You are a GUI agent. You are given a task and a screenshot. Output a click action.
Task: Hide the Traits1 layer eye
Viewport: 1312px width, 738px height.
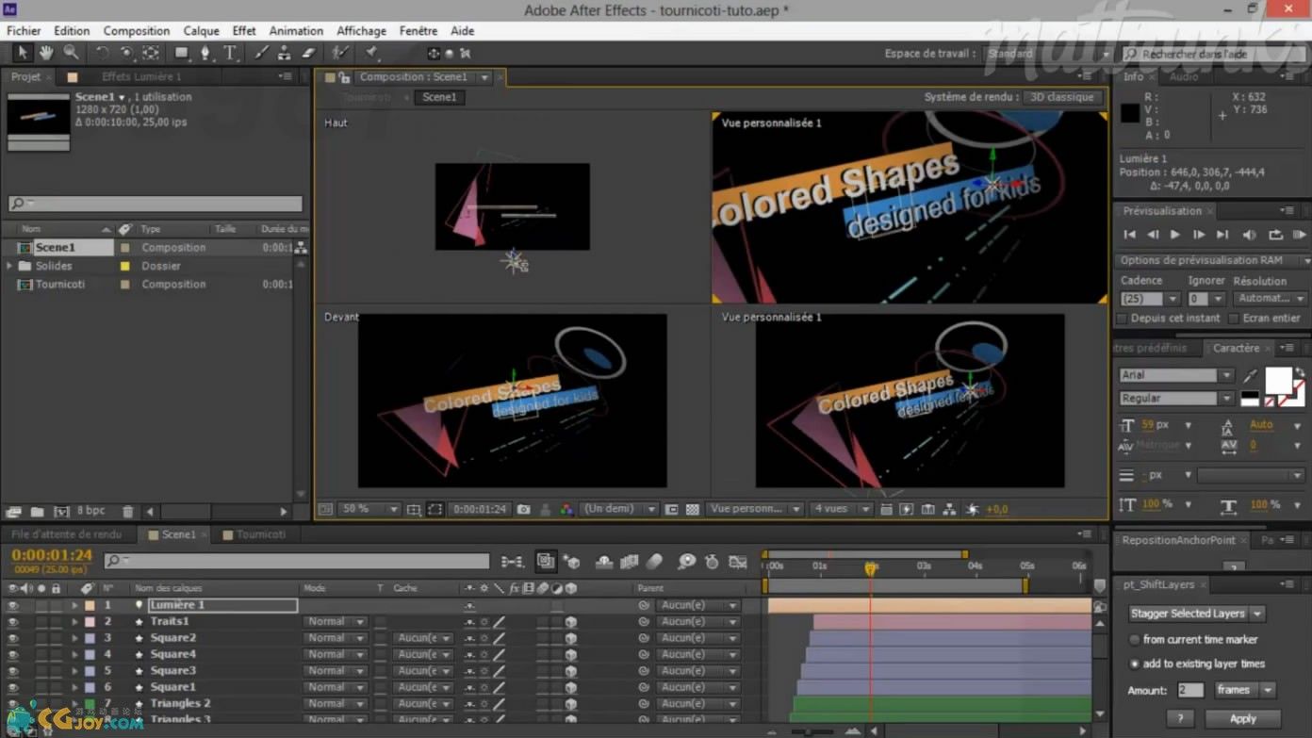tap(12, 622)
